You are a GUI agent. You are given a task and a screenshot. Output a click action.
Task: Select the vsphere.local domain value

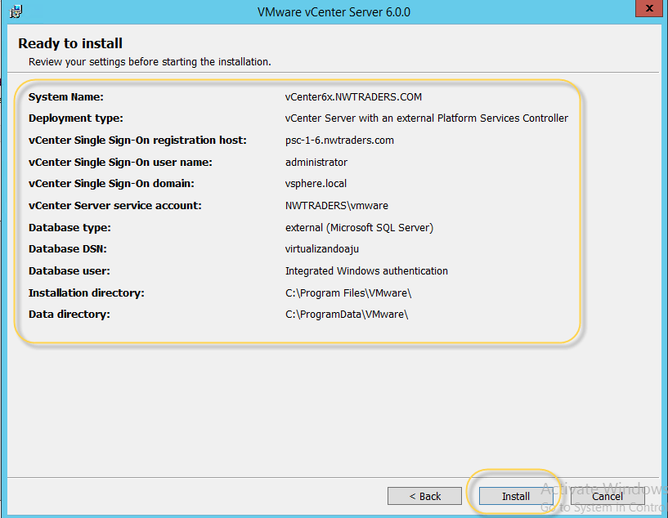click(316, 184)
